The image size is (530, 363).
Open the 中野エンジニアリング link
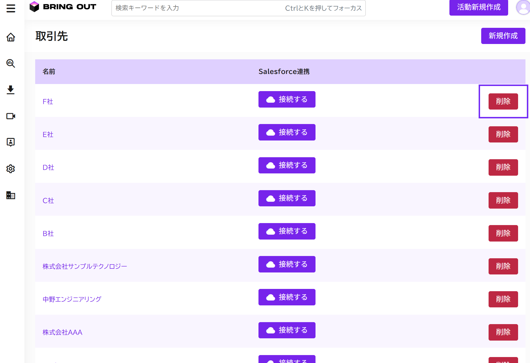click(72, 299)
